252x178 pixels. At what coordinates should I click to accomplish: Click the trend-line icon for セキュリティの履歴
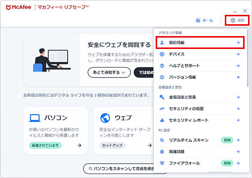pyautogui.click(x=162, y=109)
